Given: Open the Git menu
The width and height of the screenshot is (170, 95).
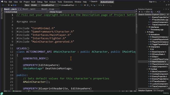Looking at the screenshot, I should [21, 2].
